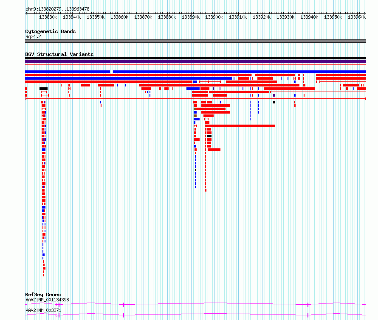Screen dimensions: 378x320
Task: Click ruler label 133870k
Action: click(x=143, y=17)
